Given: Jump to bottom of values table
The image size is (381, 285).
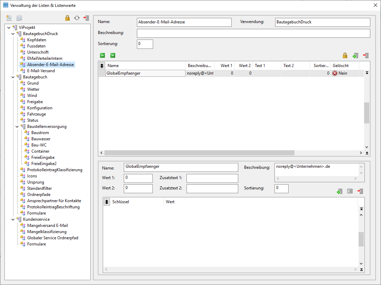Looking at the screenshot, I should (x=367, y=153).
